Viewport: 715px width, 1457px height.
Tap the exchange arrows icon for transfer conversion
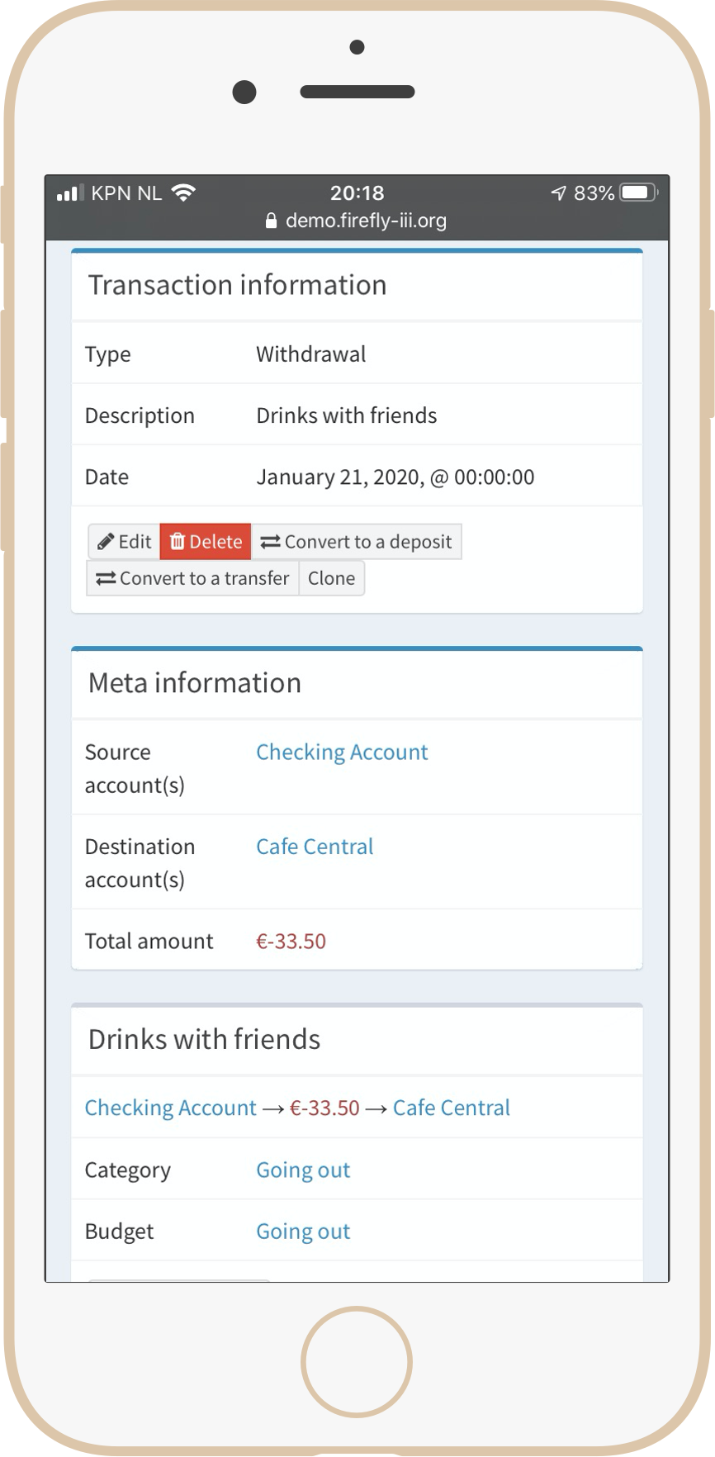coord(105,578)
